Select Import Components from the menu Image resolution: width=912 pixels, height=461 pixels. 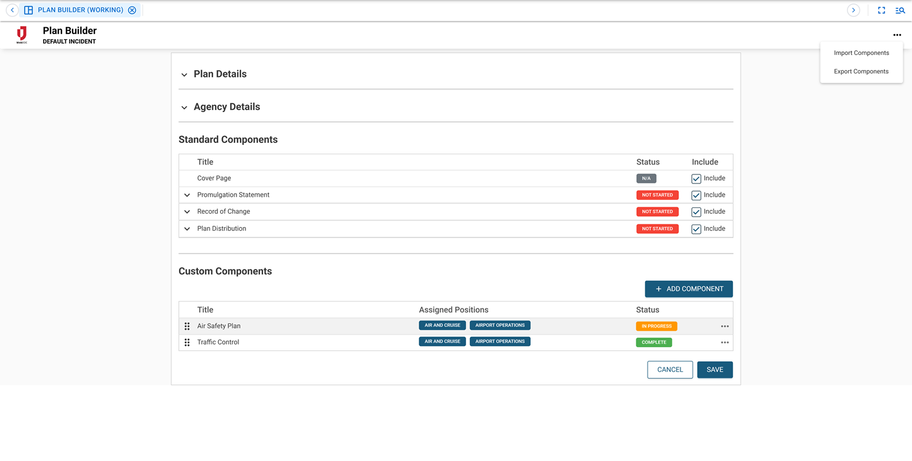pyautogui.click(x=861, y=52)
